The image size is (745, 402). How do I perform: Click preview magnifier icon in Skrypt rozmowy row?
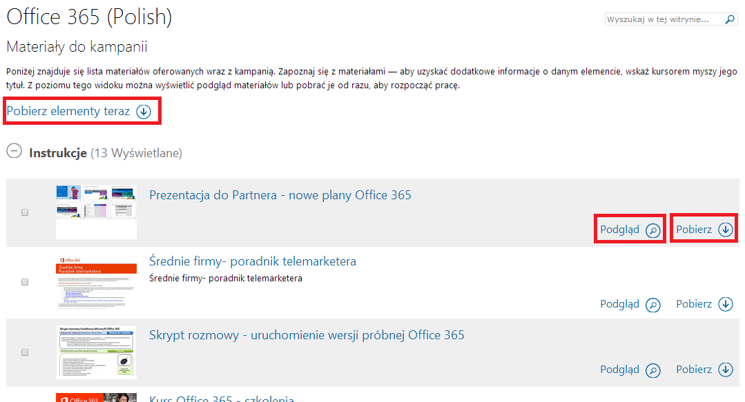[x=653, y=370]
